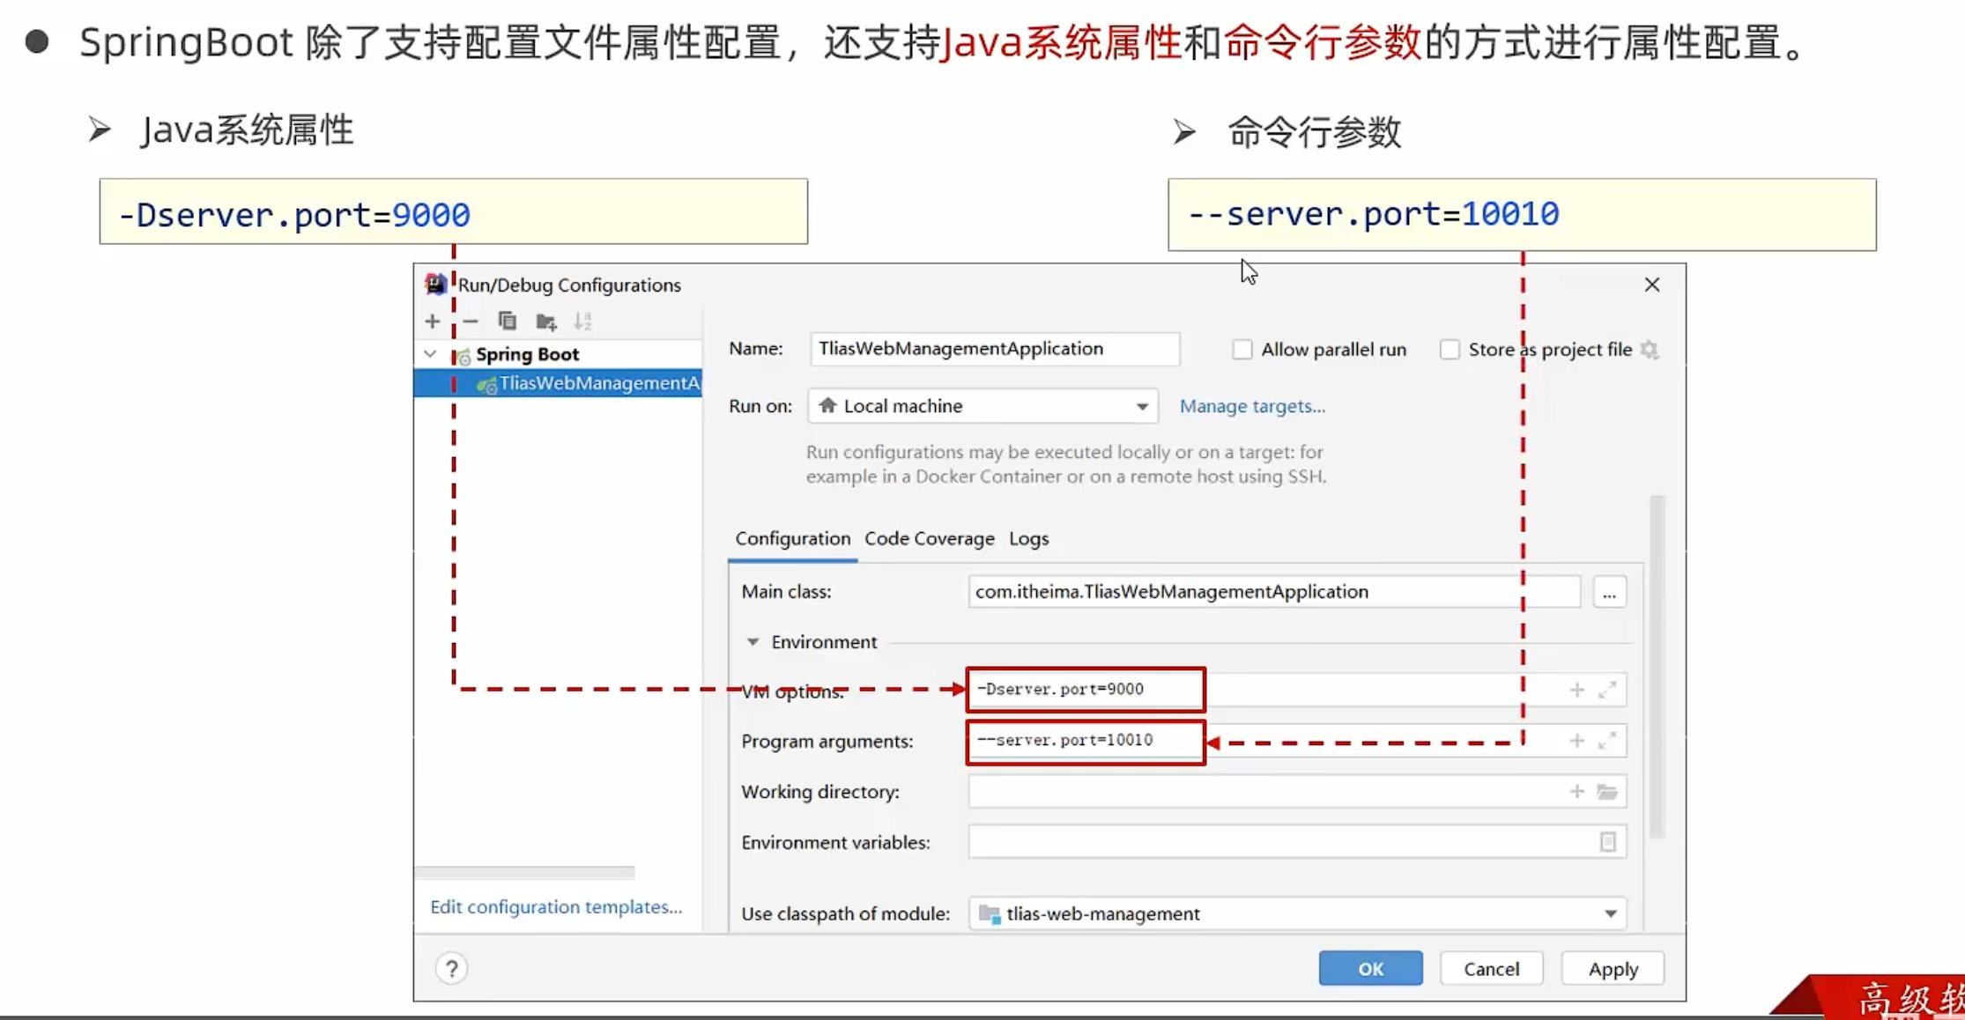This screenshot has height=1020, width=1965.
Task: Click the Manage targets link
Action: tap(1251, 406)
